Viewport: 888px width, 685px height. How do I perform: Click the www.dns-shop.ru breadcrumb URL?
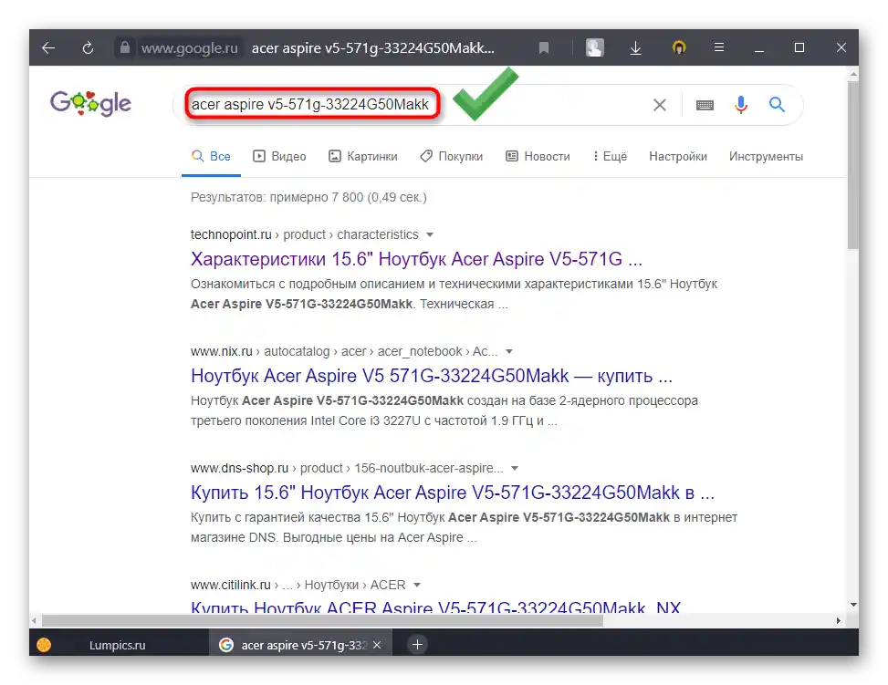pos(239,468)
